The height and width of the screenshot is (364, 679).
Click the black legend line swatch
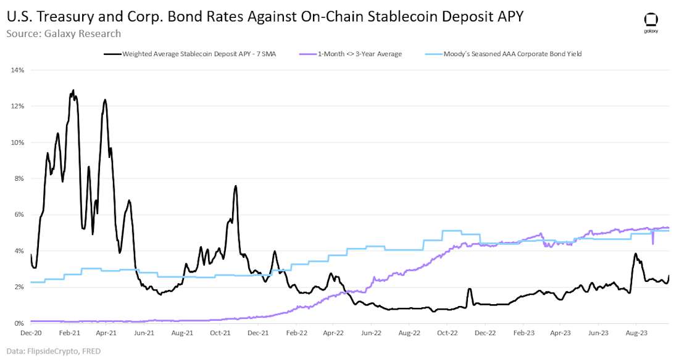[x=112, y=54]
